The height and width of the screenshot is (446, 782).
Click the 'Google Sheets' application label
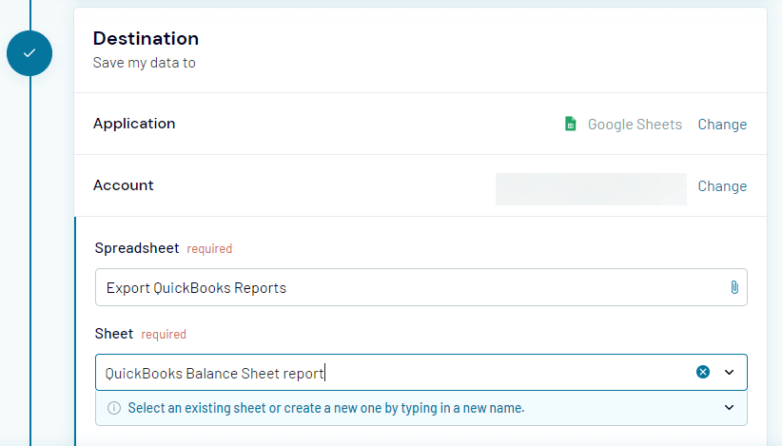(x=635, y=124)
